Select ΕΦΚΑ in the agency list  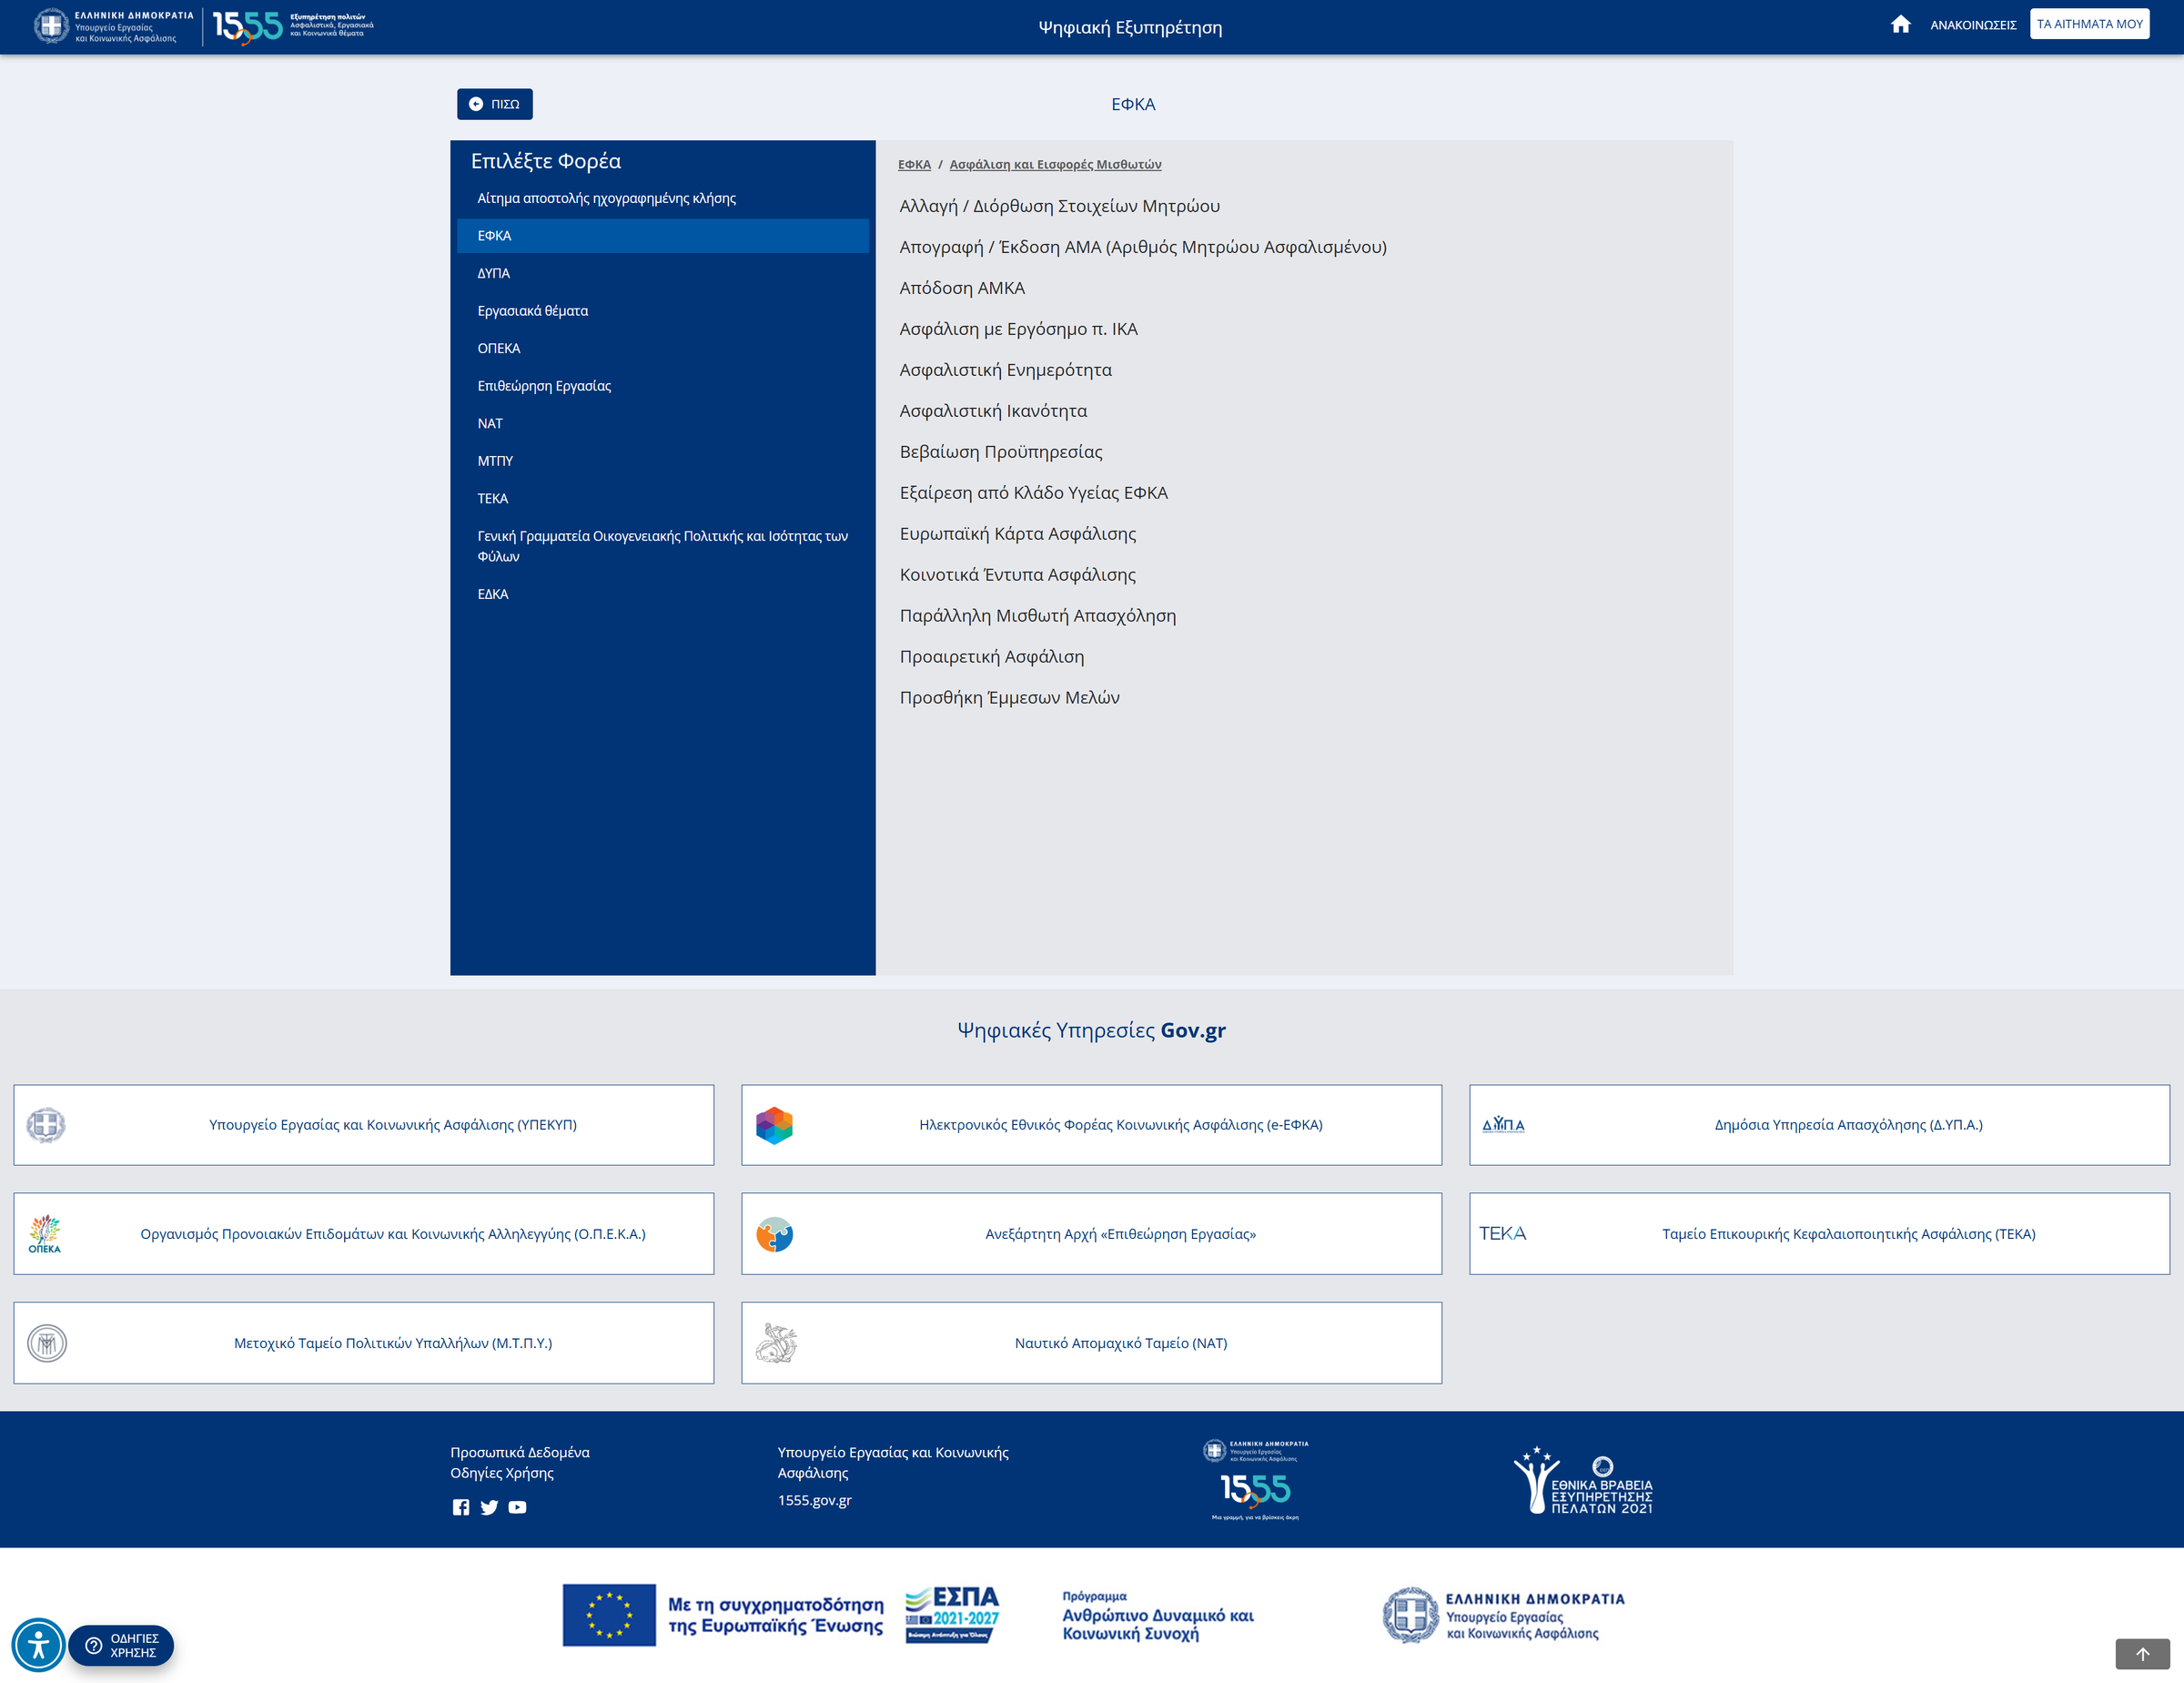662,236
